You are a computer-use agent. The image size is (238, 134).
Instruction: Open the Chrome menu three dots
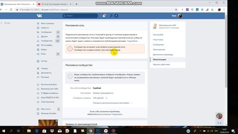[x=224, y=10]
